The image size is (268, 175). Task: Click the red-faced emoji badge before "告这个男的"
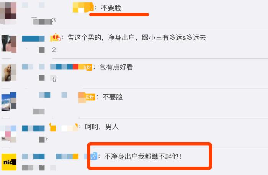click(x=56, y=37)
